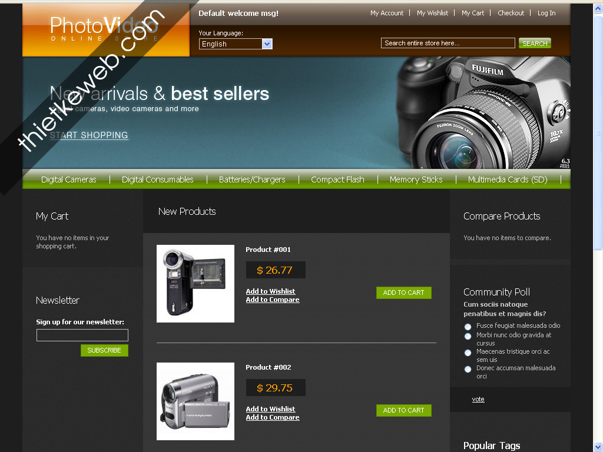This screenshot has height=452, width=603.
Task: Open the Digital Cameras category
Action: point(69,180)
